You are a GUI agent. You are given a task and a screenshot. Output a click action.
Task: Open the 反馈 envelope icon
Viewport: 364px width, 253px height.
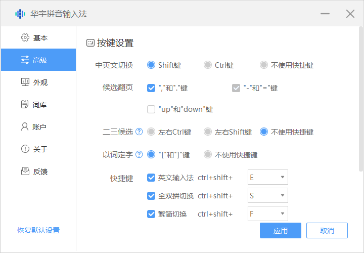tap(25, 172)
